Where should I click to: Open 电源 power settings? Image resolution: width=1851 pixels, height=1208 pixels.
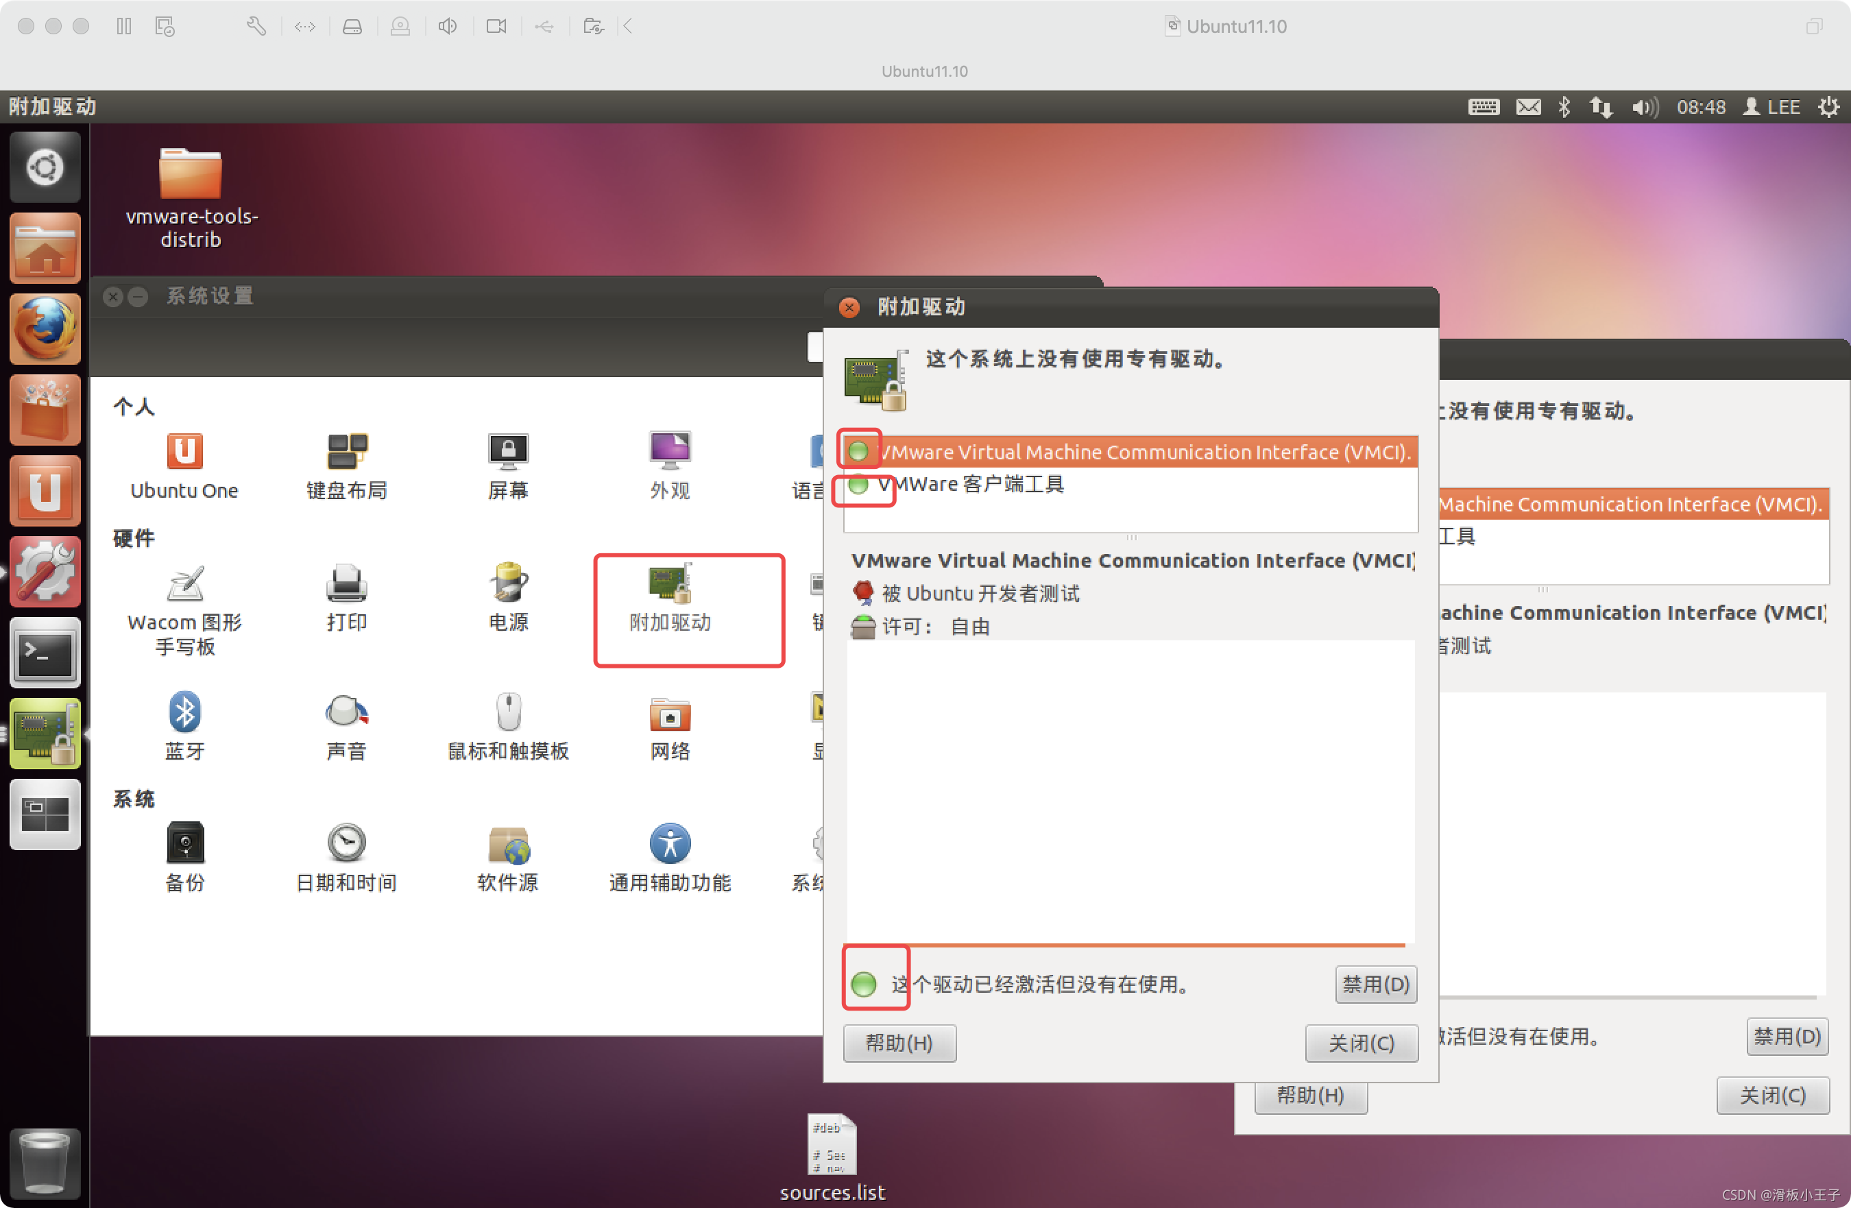pyautogui.click(x=508, y=597)
